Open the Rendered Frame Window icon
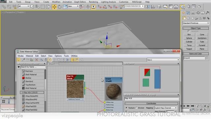 pos(194,7)
